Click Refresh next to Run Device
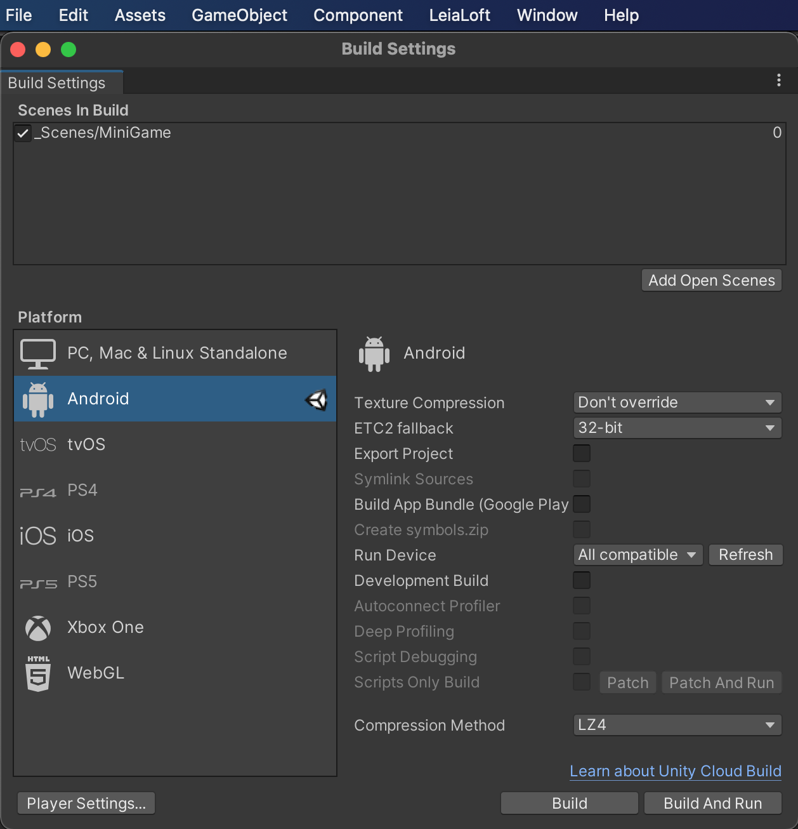 pos(746,555)
